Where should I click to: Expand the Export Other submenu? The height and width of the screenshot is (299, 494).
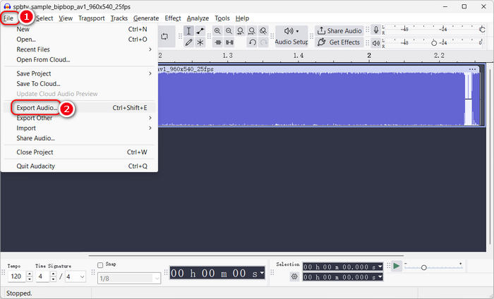pos(150,118)
